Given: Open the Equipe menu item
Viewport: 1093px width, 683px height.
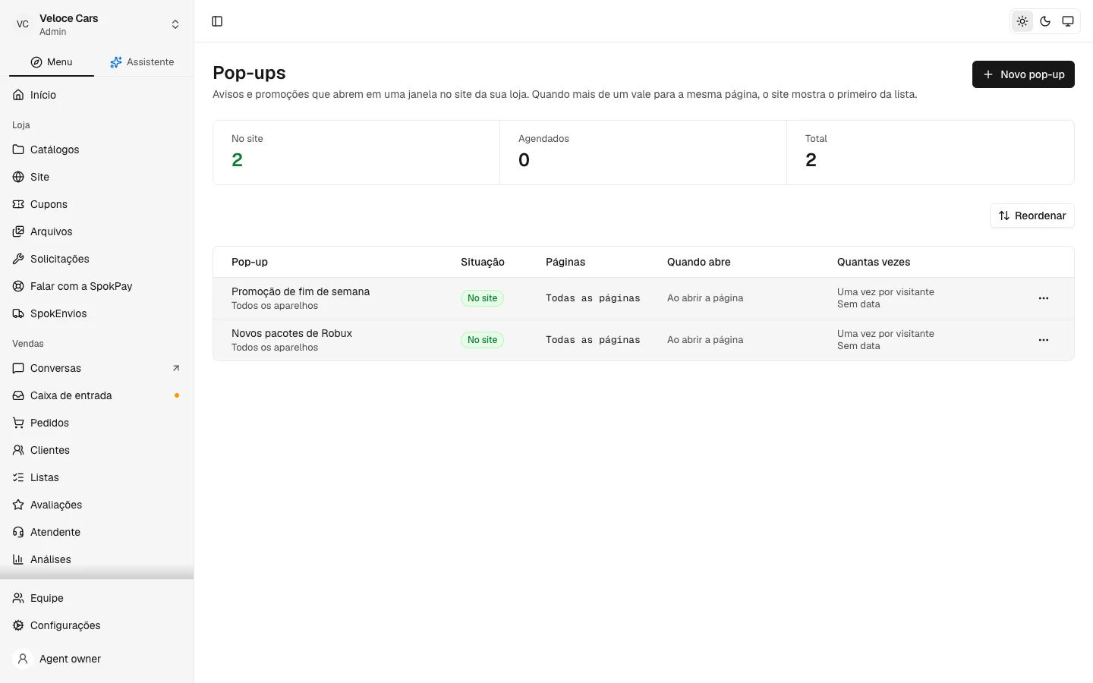Looking at the screenshot, I should [x=97, y=598].
